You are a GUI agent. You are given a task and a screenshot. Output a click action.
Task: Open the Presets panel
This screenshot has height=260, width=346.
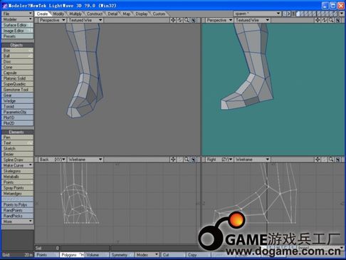pyautogui.click(x=17, y=36)
